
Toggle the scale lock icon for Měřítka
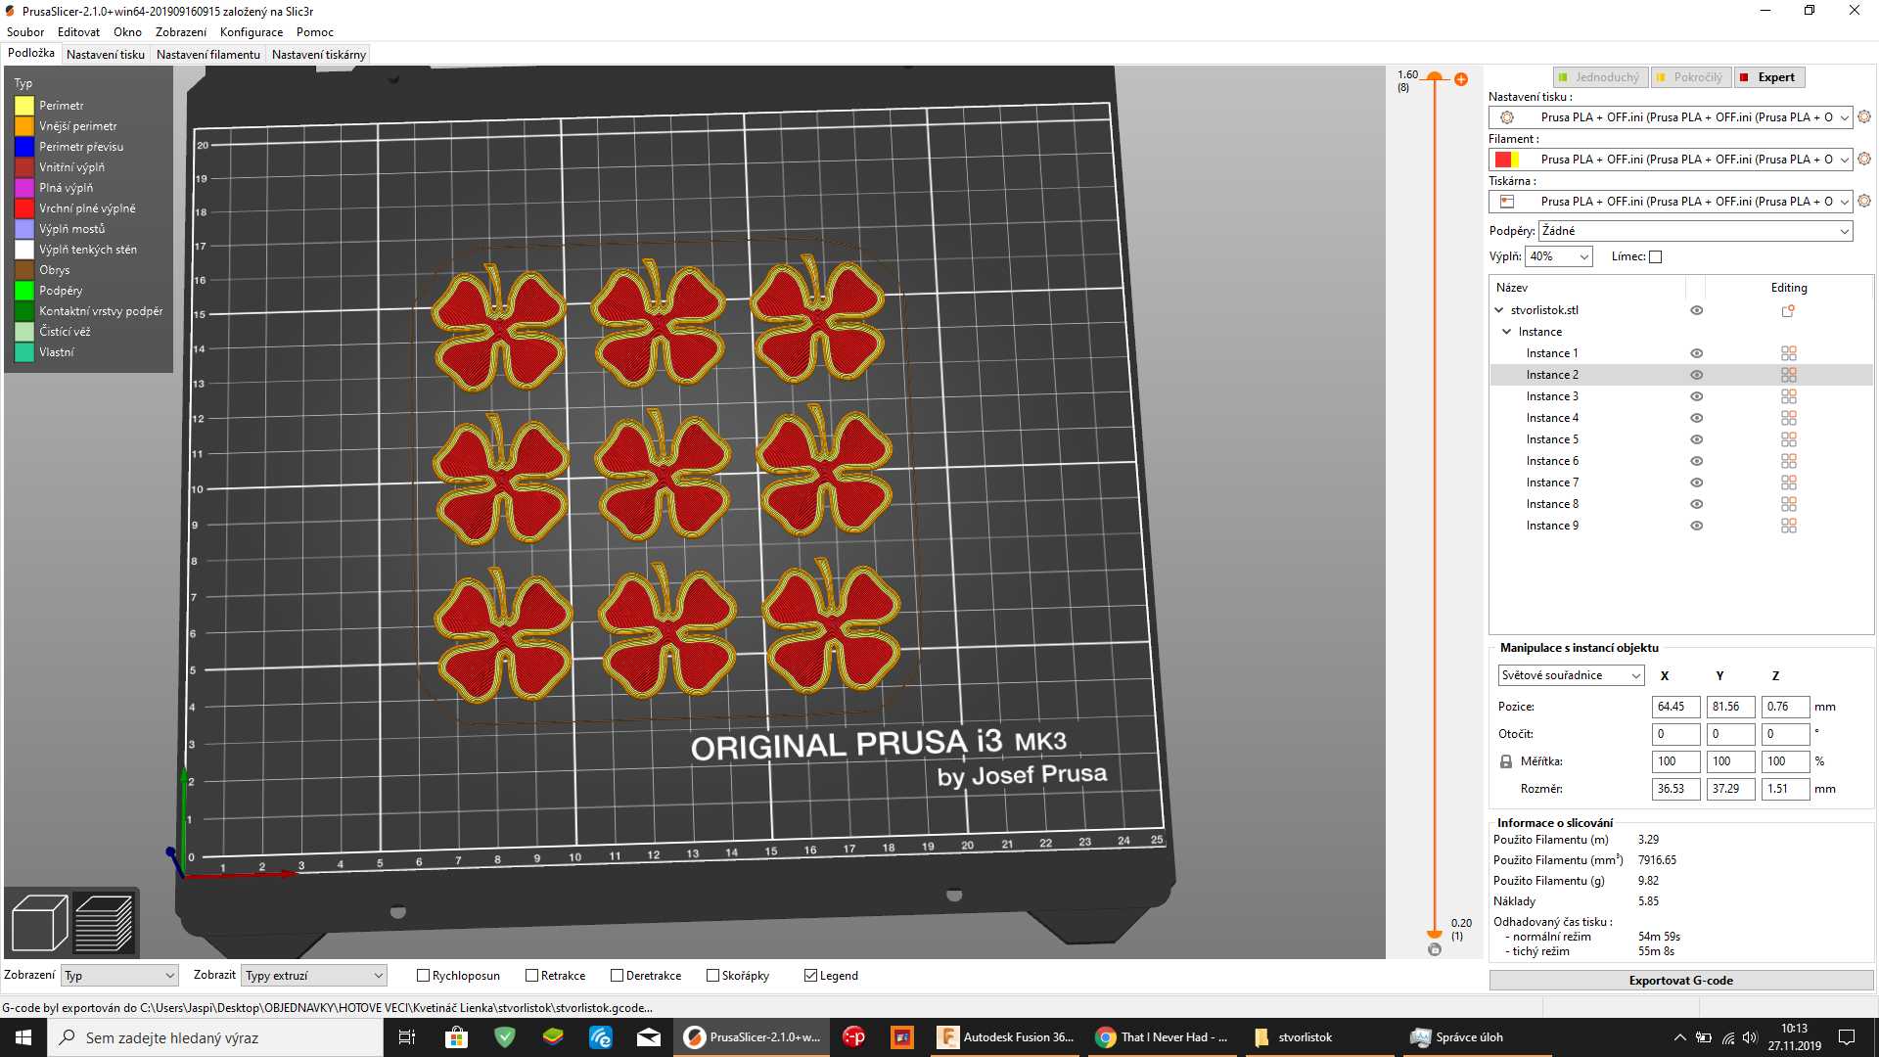(x=1506, y=761)
